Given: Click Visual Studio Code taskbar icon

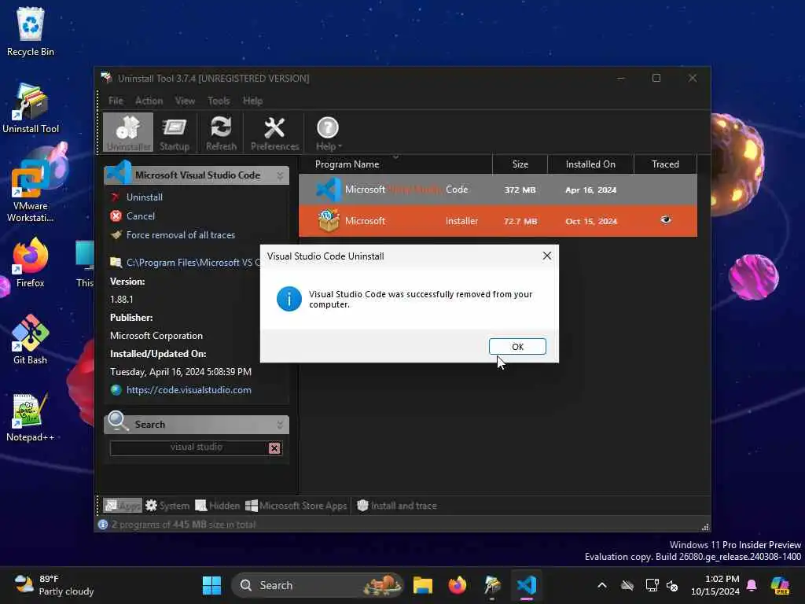Looking at the screenshot, I should point(527,585).
